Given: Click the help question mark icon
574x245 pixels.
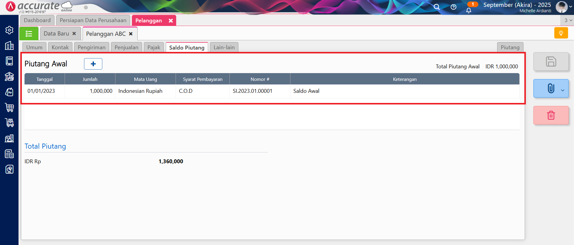Looking at the screenshot, I should coord(453,7).
